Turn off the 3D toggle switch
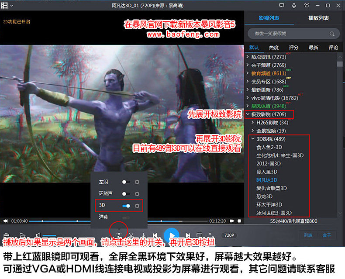 click(126, 206)
